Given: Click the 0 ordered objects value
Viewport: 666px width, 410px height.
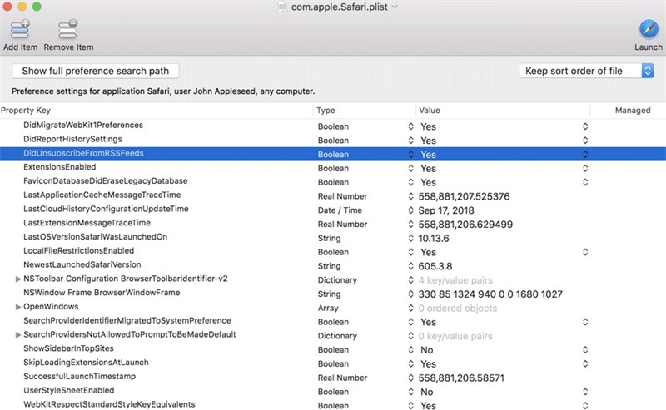Looking at the screenshot, I should (457, 309).
